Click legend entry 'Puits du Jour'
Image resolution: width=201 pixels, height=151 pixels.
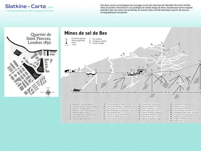[178, 121]
